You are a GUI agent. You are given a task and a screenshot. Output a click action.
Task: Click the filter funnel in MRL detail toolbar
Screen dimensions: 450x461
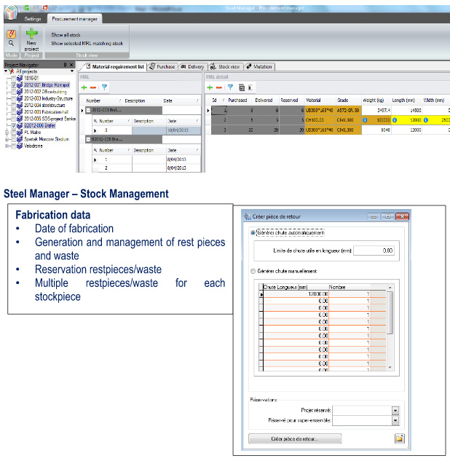[230, 87]
